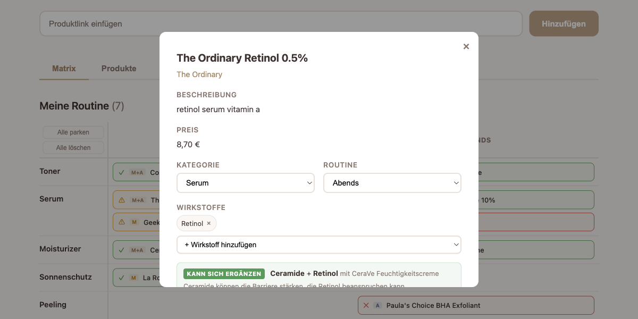Open the Kategorie dropdown showing Serum

tap(246, 183)
